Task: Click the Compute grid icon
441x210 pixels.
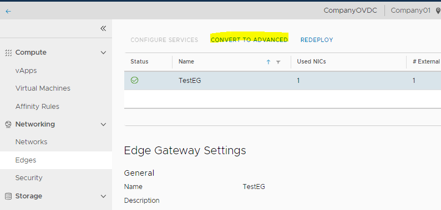Action: pos(8,53)
